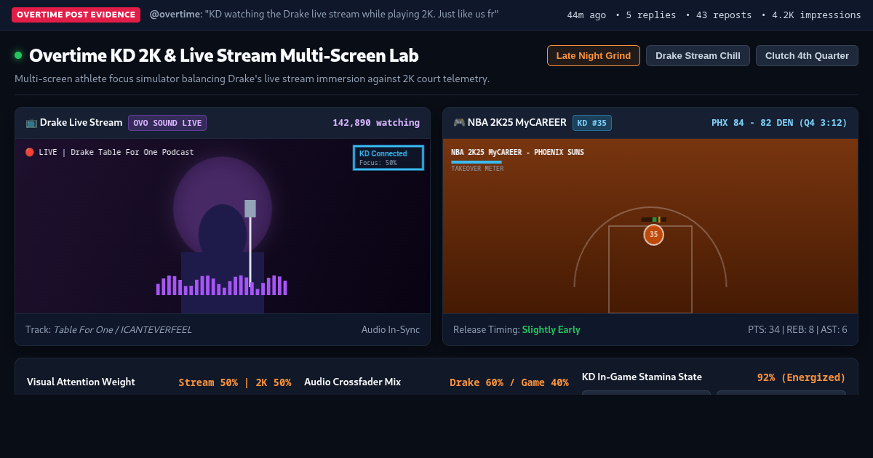Click the OVERTIME POST EVIDENCE badge
The width and height of the screenshot is (873, 458).
[76, 15]
